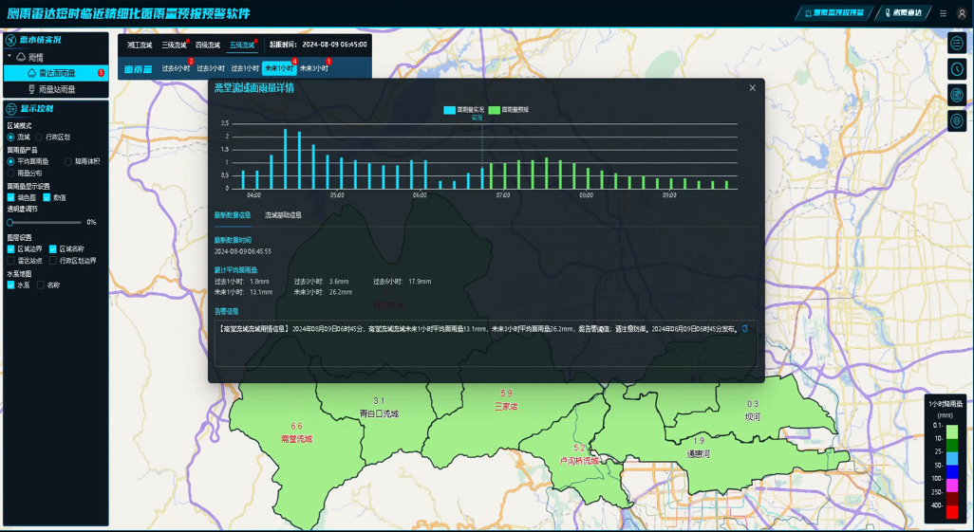Click the user profile avatar icon
The height and width of the screenshot is (532, 974).
(x=962, y=13)
